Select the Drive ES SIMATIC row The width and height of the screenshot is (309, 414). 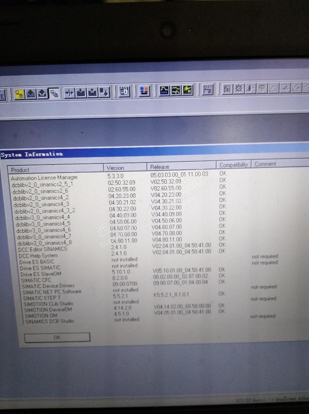[x=40, y=268]
